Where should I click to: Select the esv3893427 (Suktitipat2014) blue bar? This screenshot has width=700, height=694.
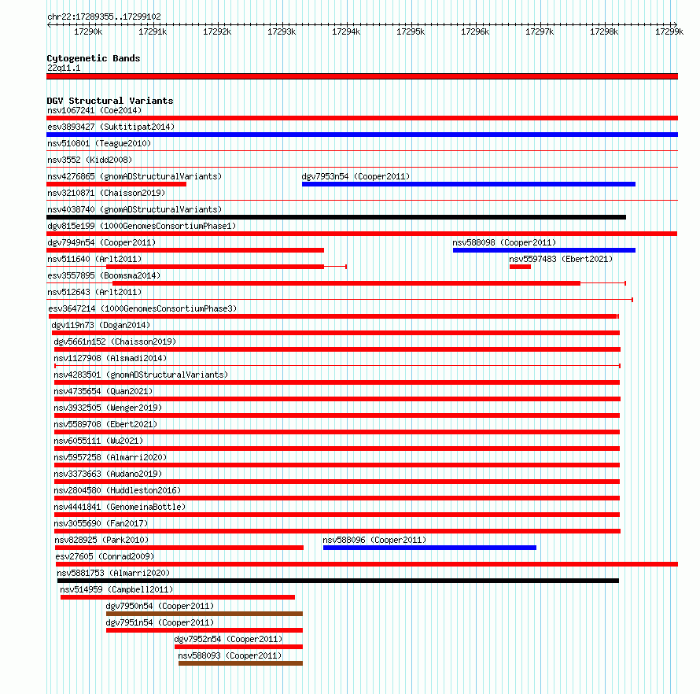click(362, 135)
